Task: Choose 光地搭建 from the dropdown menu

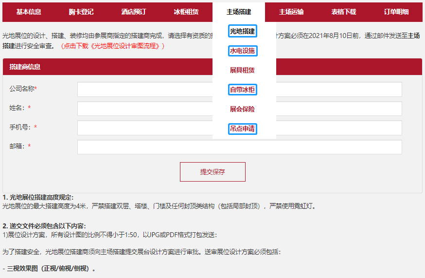Action: click(x=242, y=31)
